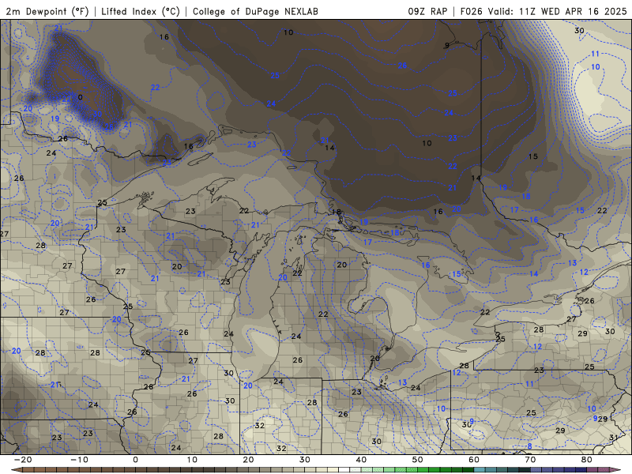Click the '0' label on the color scale

(x=135, y=460)
